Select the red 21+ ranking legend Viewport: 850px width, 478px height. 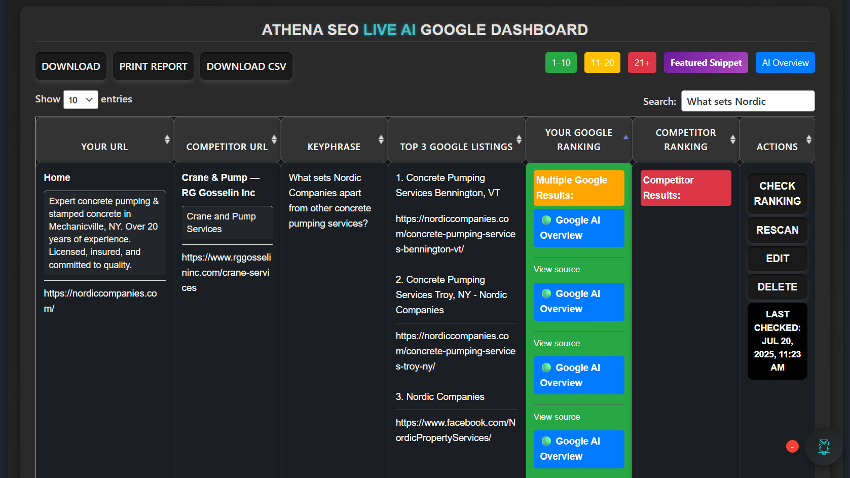[642, 63]
